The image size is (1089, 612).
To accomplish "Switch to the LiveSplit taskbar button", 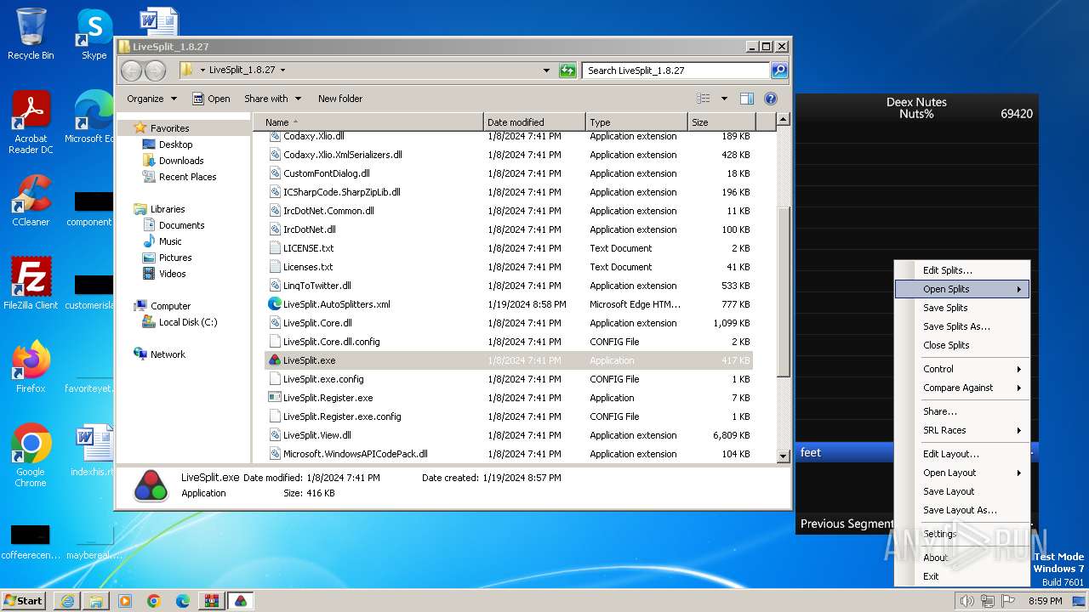I will point(241,601).
